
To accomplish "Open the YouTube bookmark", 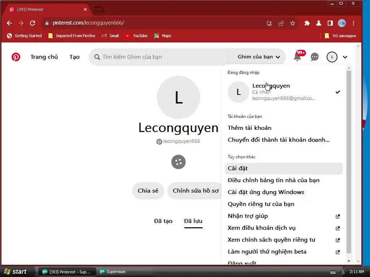I will coord(136,36).
